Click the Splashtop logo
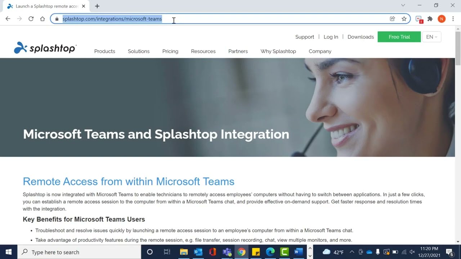 pos(45,48)
